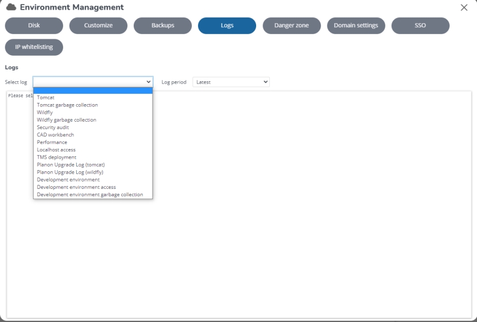Image resolution: width=477 pixels, height=322 pixels.
Task: Click the cloud icon beside Environment Management
Action: 11,7
